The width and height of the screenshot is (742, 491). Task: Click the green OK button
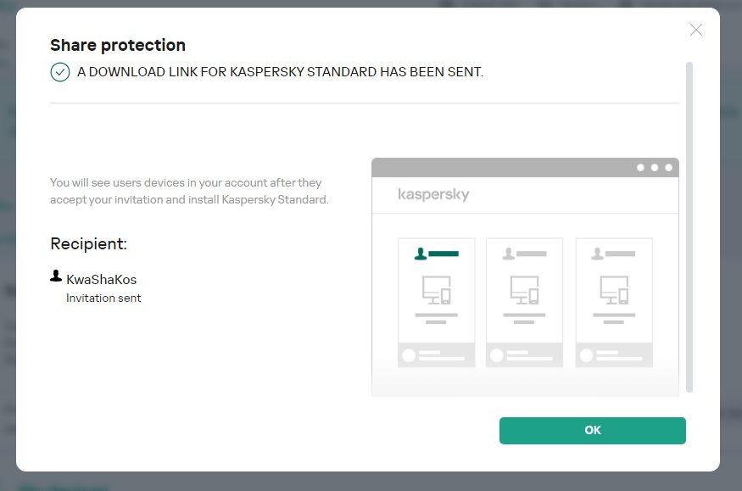point(592,430)
